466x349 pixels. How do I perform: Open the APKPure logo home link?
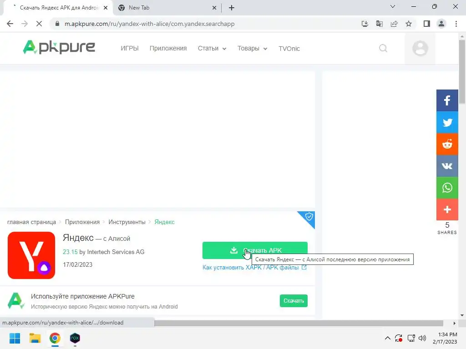tap(59, 47)
